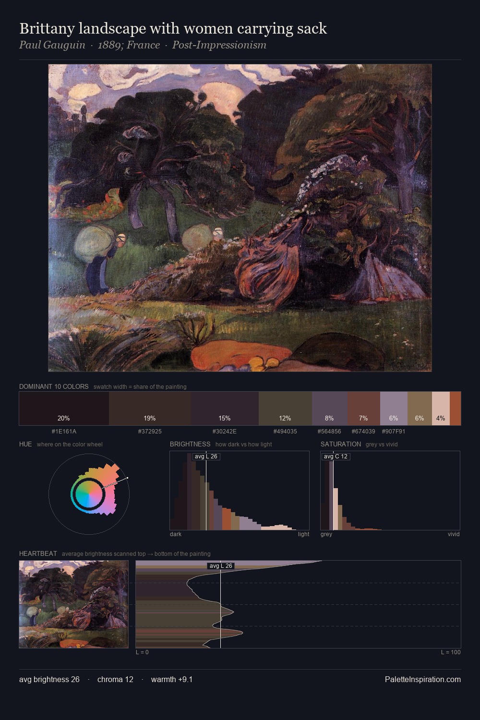The image size is (480, 720).
Task: Click the 'swatch width = share of the painting' caption
Action: click(x=140, y=387)
